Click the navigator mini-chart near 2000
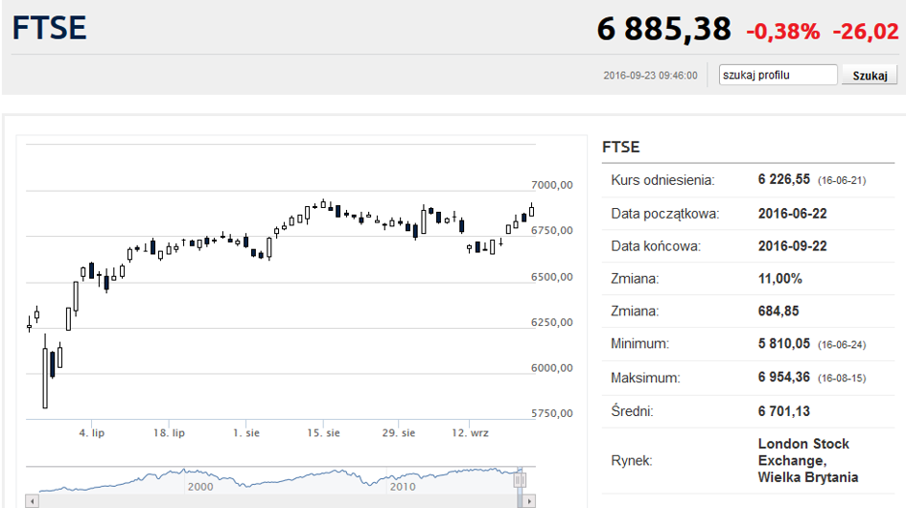 [200, 486]
